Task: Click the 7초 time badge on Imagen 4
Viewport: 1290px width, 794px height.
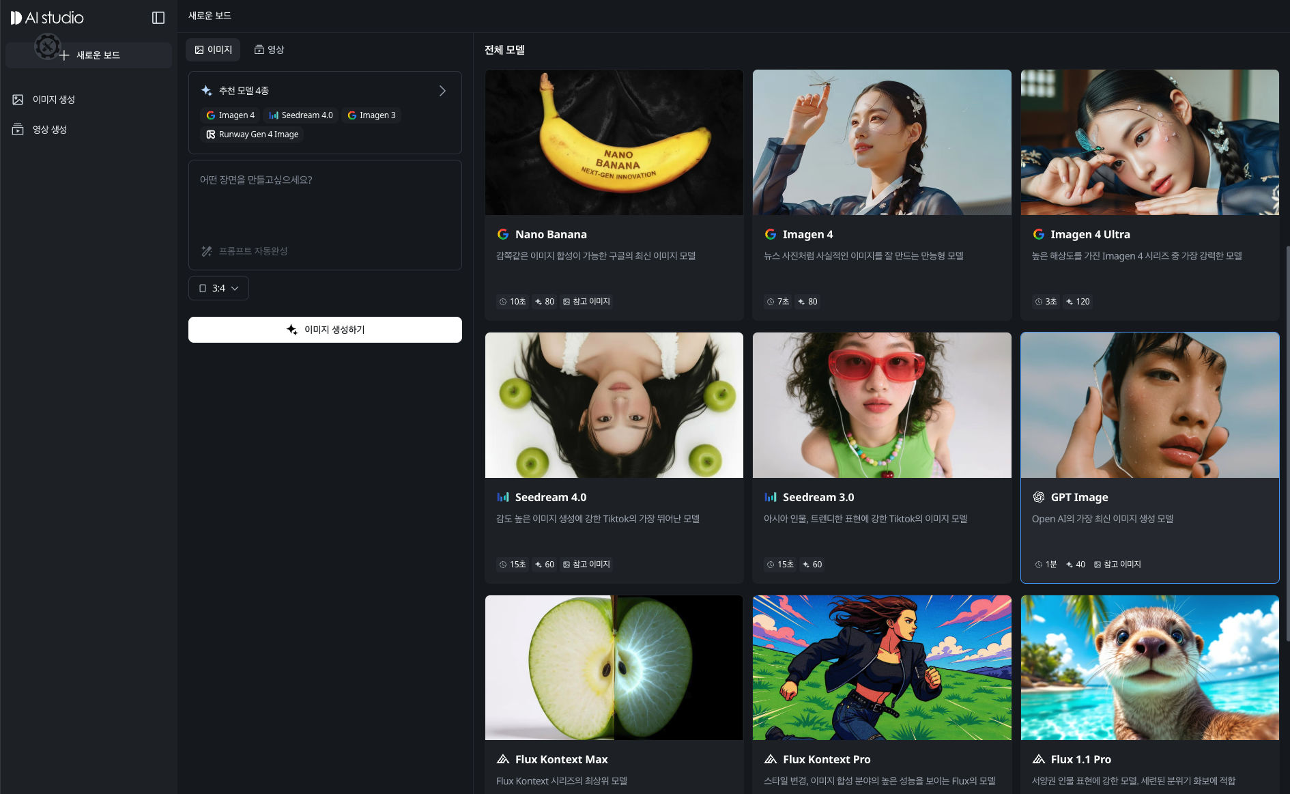Action: (x=777, y=302)
